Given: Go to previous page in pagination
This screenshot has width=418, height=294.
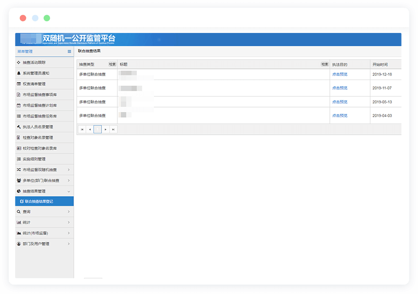Looking at the screenshot, I should (x=90, y=129).
